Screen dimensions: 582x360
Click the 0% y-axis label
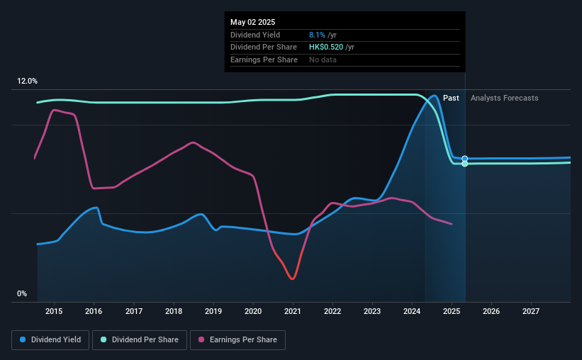pyautogui.click(x=22, y=293)
